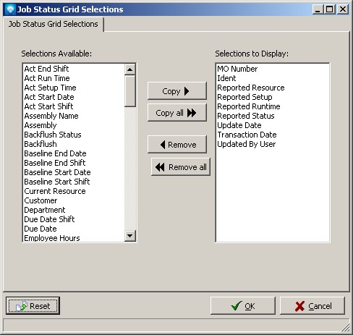The image size is (353, 335).
Task: Click scroll up arrow of Selections Available list
Action: click(130, 69)
